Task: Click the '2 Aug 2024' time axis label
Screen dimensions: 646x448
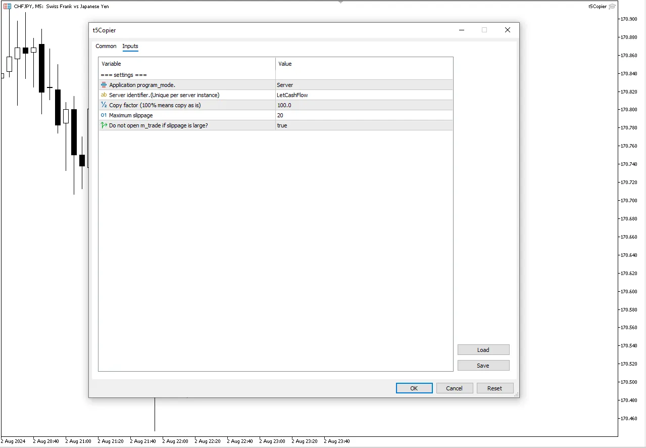Action: click(x=13, y=441)
